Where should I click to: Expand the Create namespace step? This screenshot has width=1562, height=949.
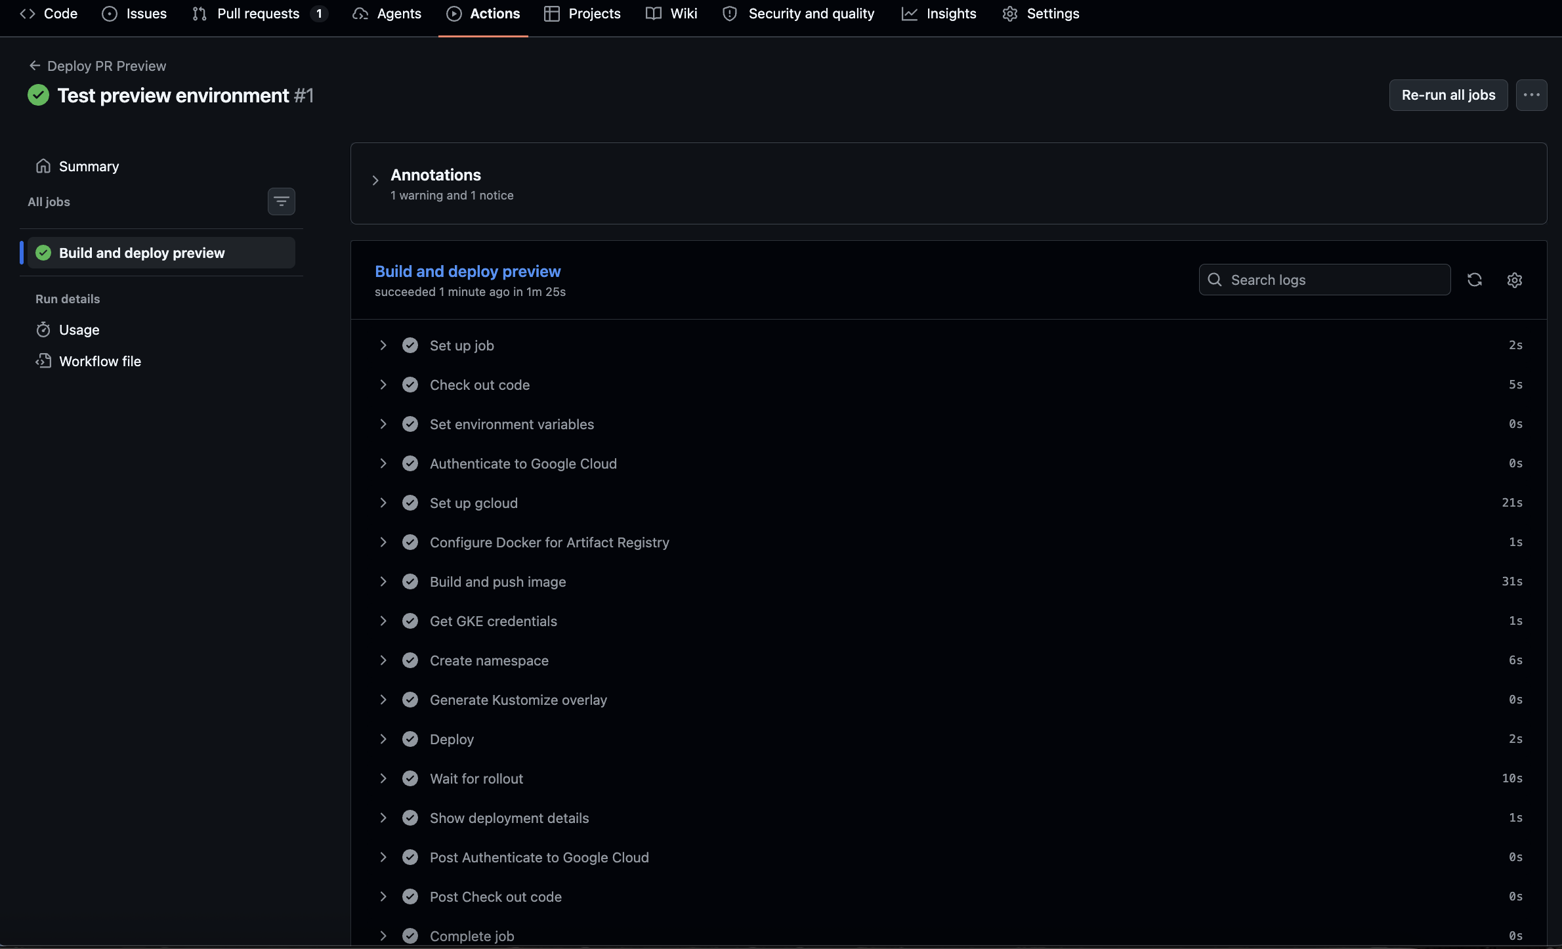383,660
